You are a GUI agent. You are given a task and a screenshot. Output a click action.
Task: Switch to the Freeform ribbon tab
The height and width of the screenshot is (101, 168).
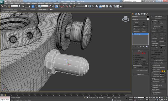[x=23, y=9]
